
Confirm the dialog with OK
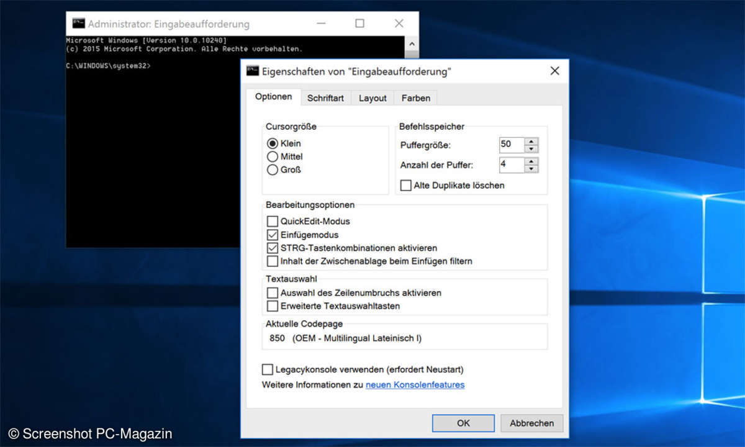coord(463,423)
